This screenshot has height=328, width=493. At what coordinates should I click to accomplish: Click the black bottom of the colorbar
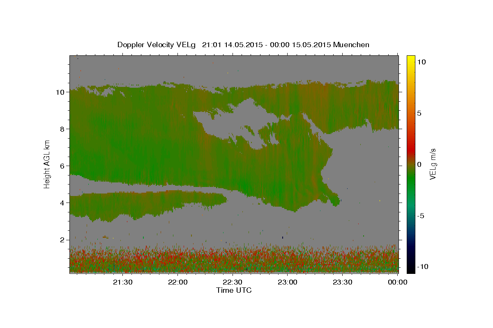tap(411, 269)
